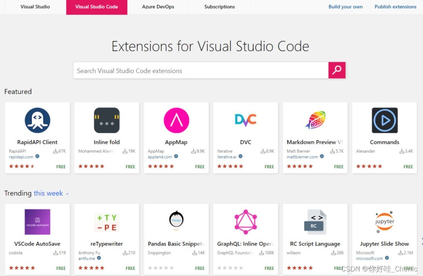Image resolution: width=423 pixels, height=276 pixels.
Task: Switch to the Subscriptions tab
Action: (x=219, y=6)
